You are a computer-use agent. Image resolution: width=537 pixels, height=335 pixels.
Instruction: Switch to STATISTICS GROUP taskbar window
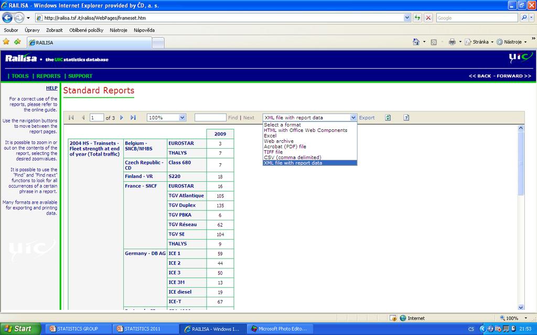click(x=79, y=329)
